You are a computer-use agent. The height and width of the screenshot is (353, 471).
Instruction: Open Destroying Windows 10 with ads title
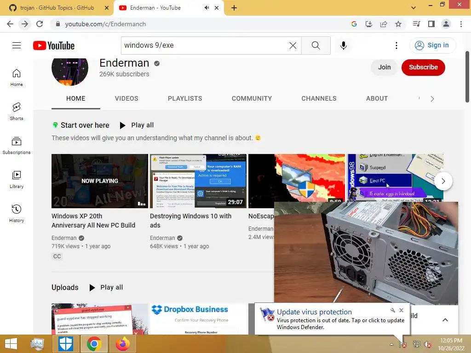click(190, 221)
